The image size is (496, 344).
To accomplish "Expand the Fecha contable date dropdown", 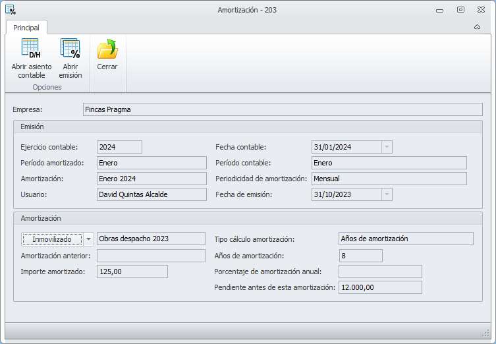I will pos(387,147).
